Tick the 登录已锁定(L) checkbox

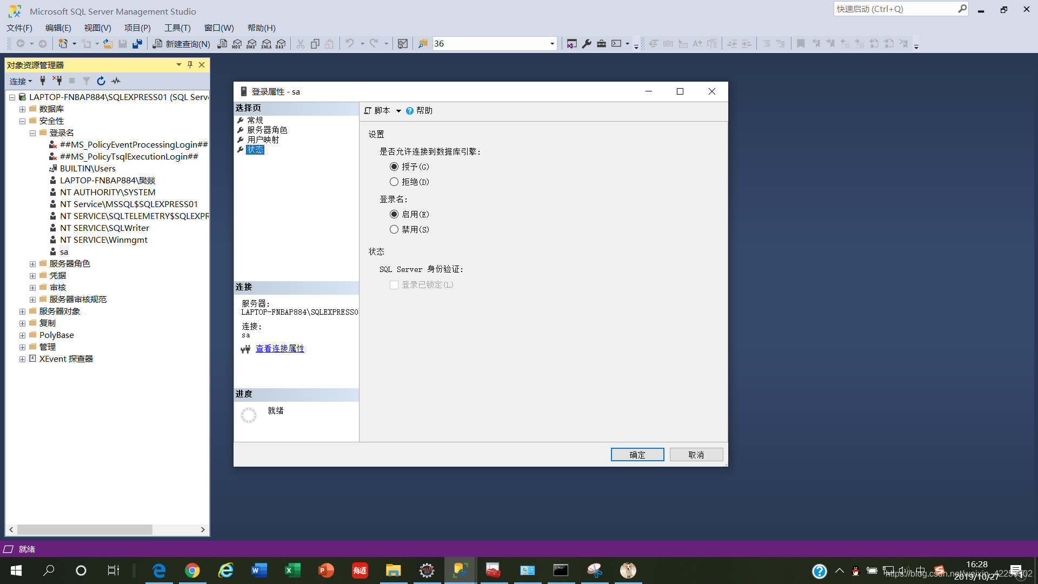coord(394,284)
